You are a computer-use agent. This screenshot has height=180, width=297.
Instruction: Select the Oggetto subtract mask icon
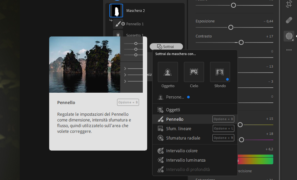point(168,72)
